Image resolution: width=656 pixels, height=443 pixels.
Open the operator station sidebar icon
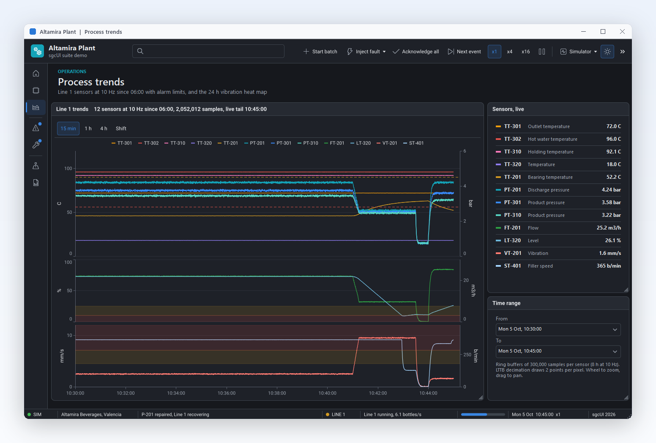pyautogui.click(x=36, y=166)
